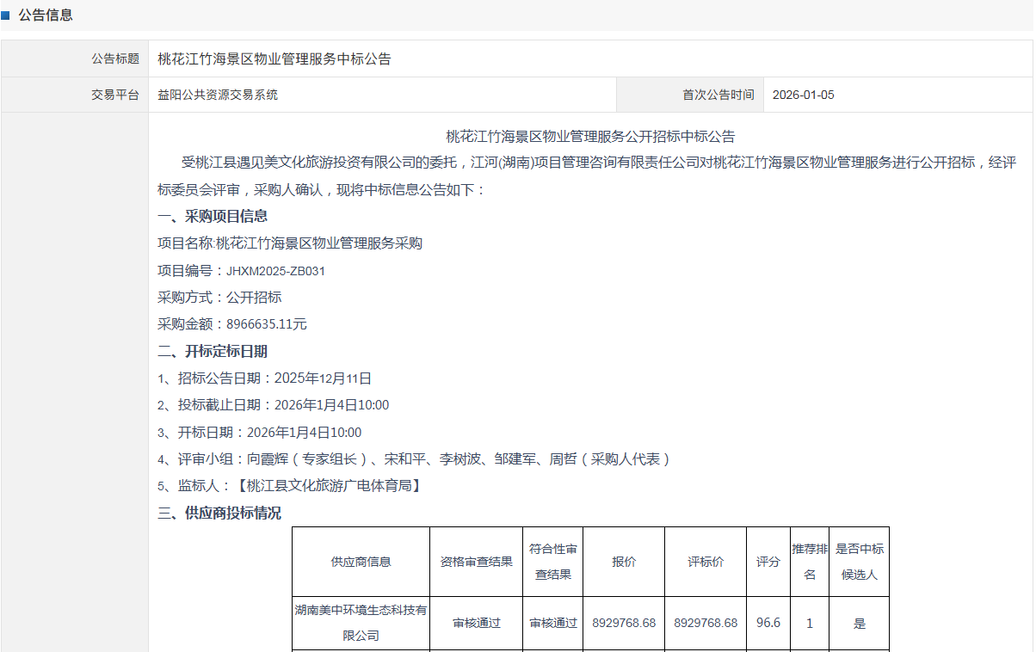Viewport: 1036px width, 652px height.
Task: Select the heading 二、开标定标日期
Action: [x=213, y=351]
